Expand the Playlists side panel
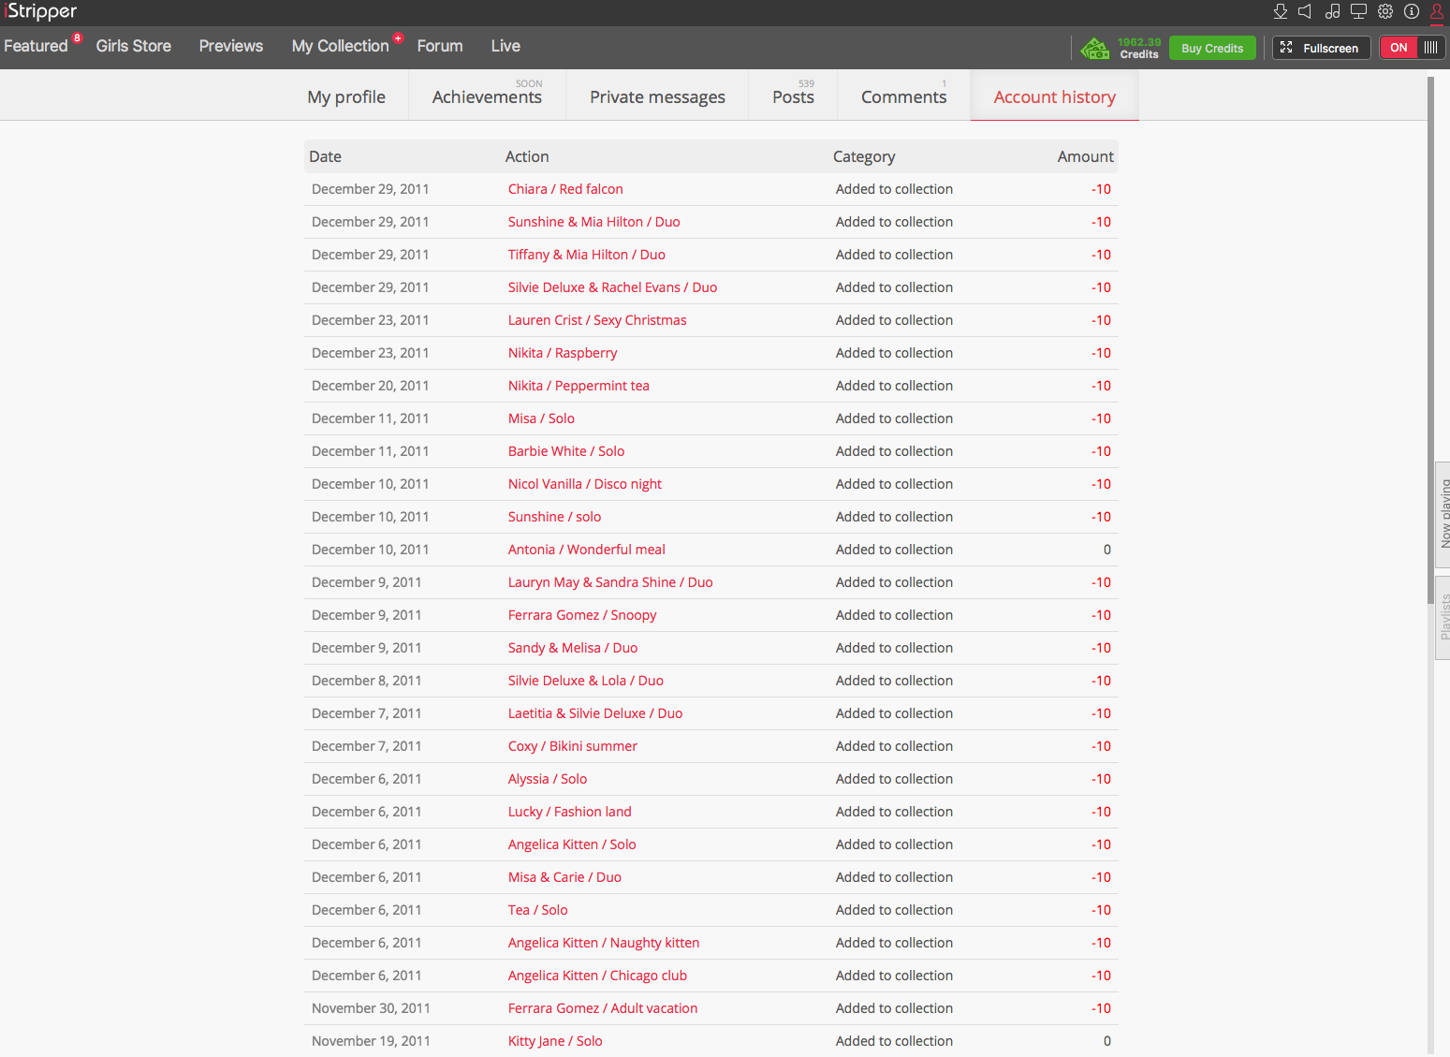The height and width of the screenshot is (1057, 1450). click(x=1443, y=617)
